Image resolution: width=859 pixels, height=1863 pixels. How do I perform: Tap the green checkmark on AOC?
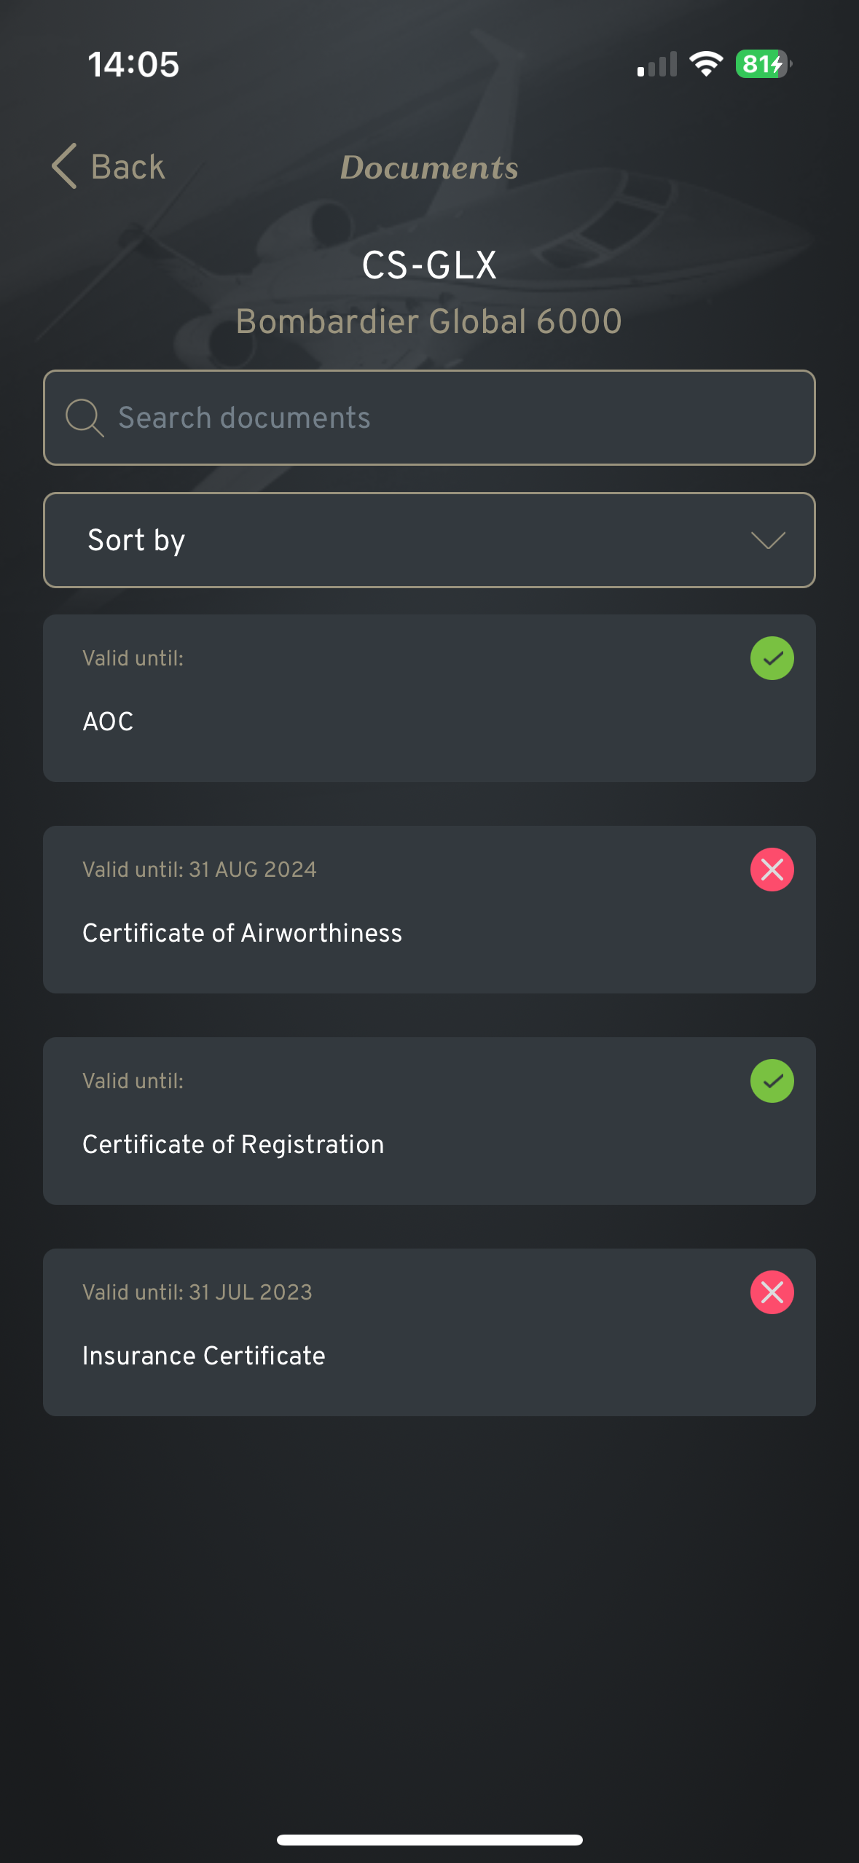point(772,658)
